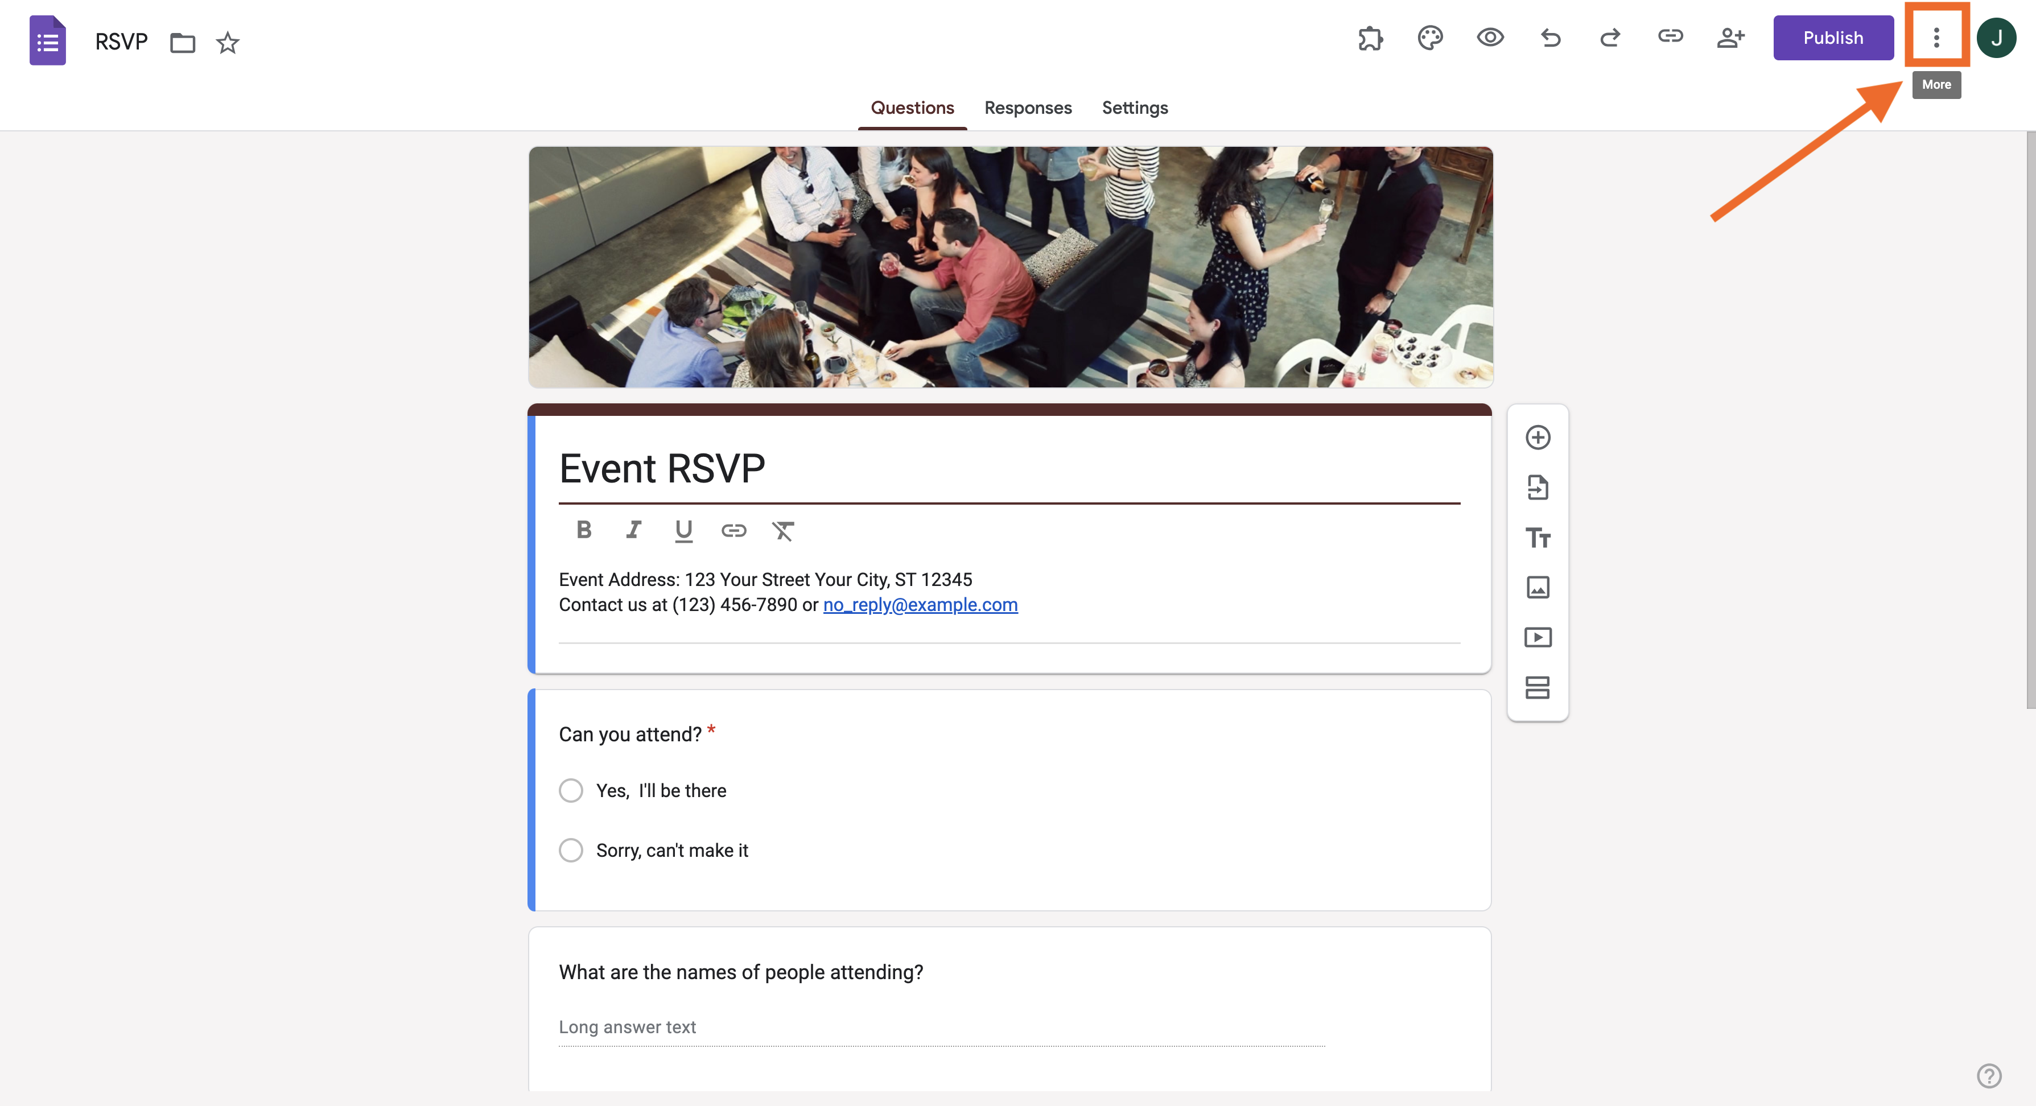Copy responder link icon in header

click(1670, 36)
